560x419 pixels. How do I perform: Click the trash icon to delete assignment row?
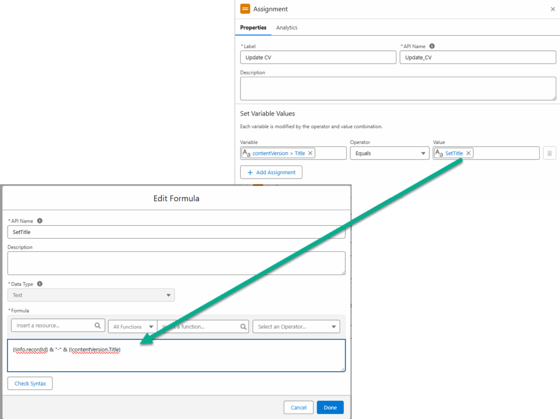pyautogui.click(x=550, y=153)
